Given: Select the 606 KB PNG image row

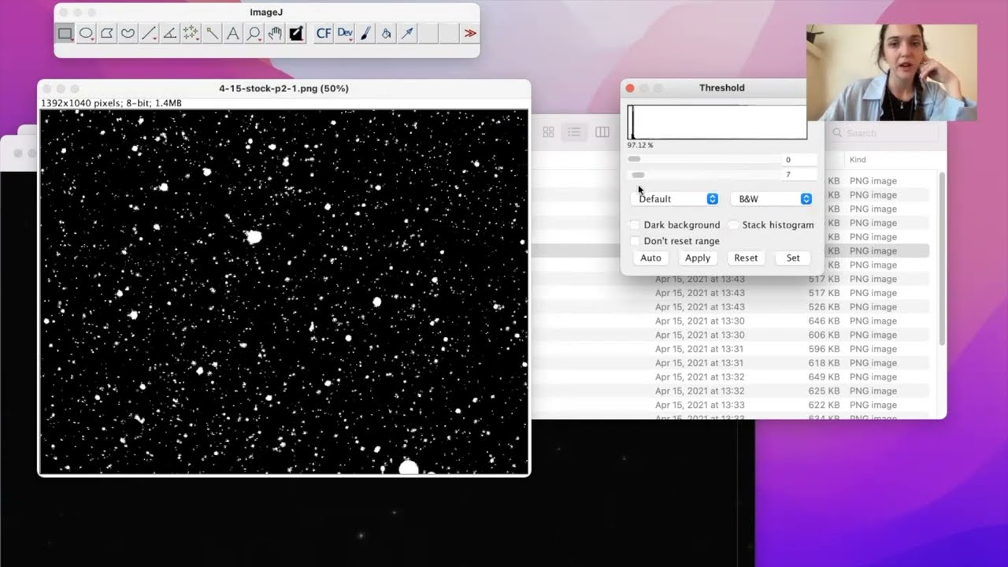Looking at the screenshot, I should click(730, 335).
